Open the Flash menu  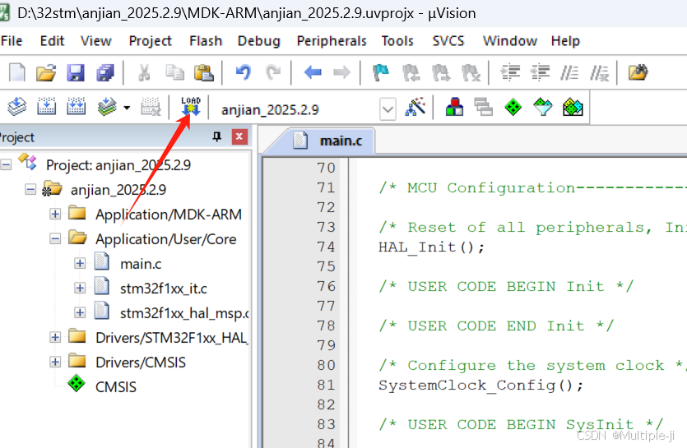coord(206,41)
